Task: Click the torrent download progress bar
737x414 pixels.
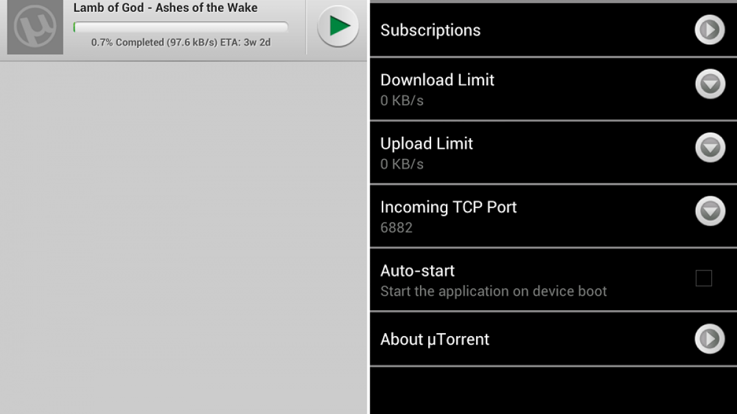Action: (x=181, y=26)
